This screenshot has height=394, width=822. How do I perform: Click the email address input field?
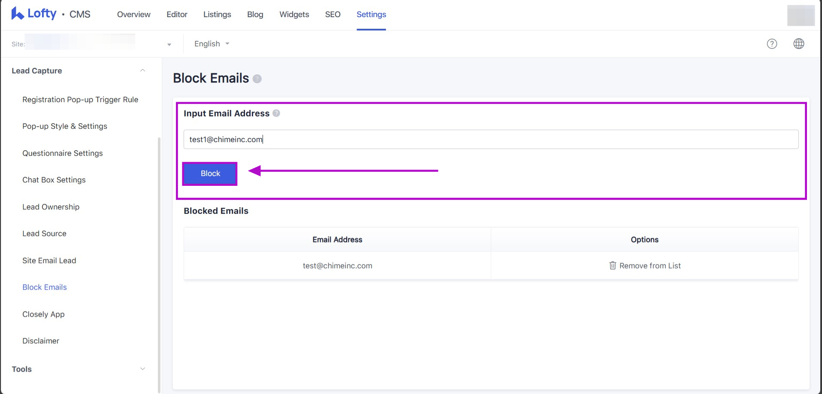tap(491, 139)
